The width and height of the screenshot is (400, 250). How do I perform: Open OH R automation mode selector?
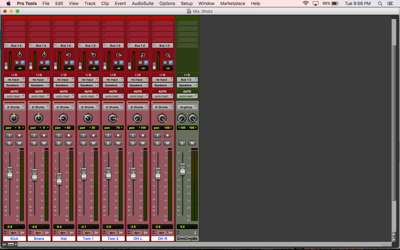pos(162,96)
